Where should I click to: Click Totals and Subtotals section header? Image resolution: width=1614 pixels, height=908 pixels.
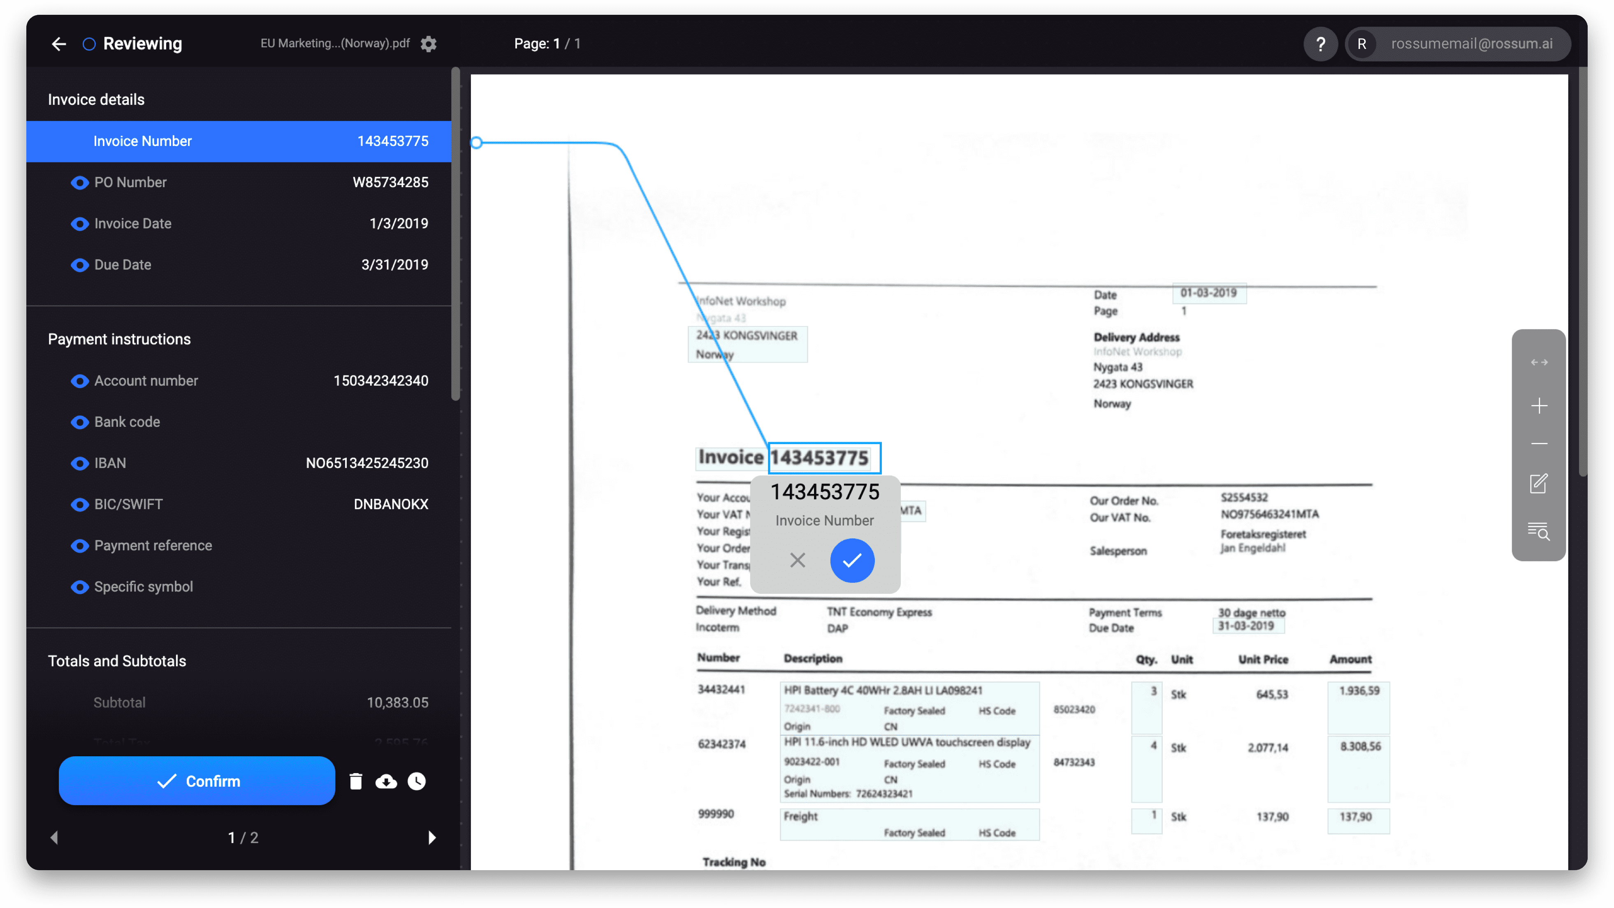117,661
